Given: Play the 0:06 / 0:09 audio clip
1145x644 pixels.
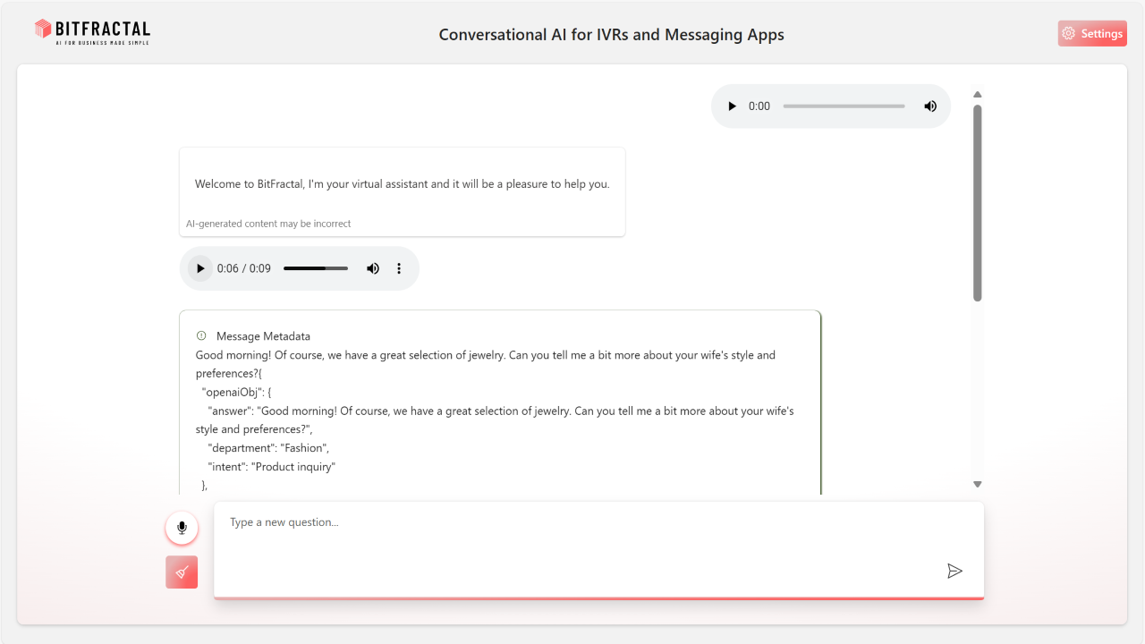Looking at the screenshot, I should (x=200, y=268).
